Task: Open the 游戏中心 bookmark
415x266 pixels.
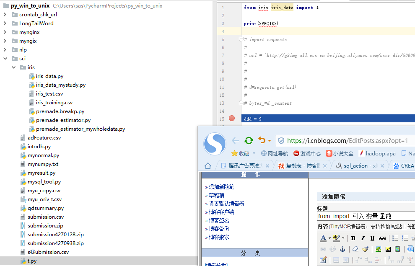Action: click(307, 153)
